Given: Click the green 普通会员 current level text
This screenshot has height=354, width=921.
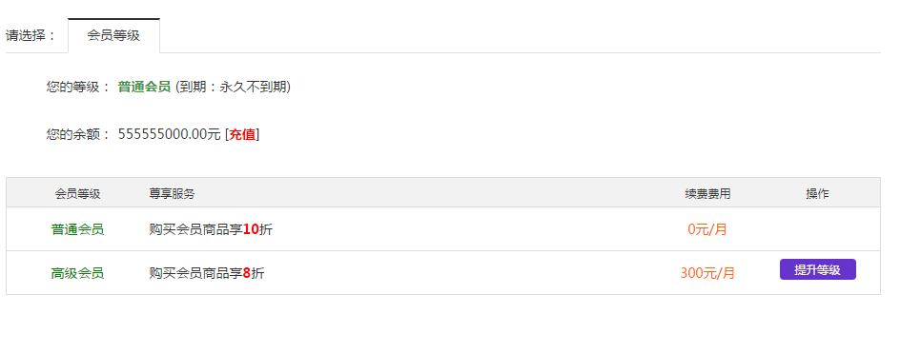Looking at the screenshot, I should (x=144, y=88).
